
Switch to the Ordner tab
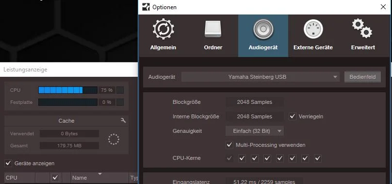(213, 36)
